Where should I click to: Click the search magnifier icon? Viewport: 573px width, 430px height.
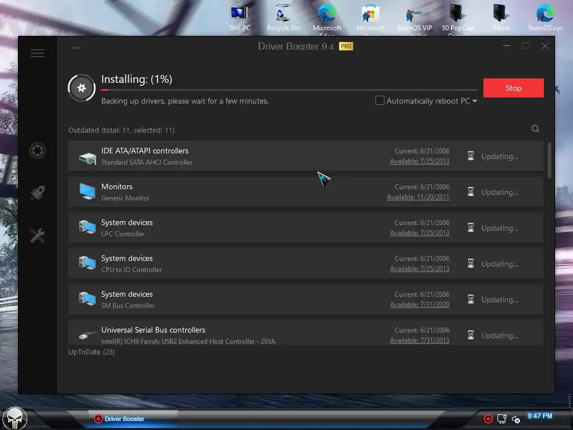pos(536,129)
